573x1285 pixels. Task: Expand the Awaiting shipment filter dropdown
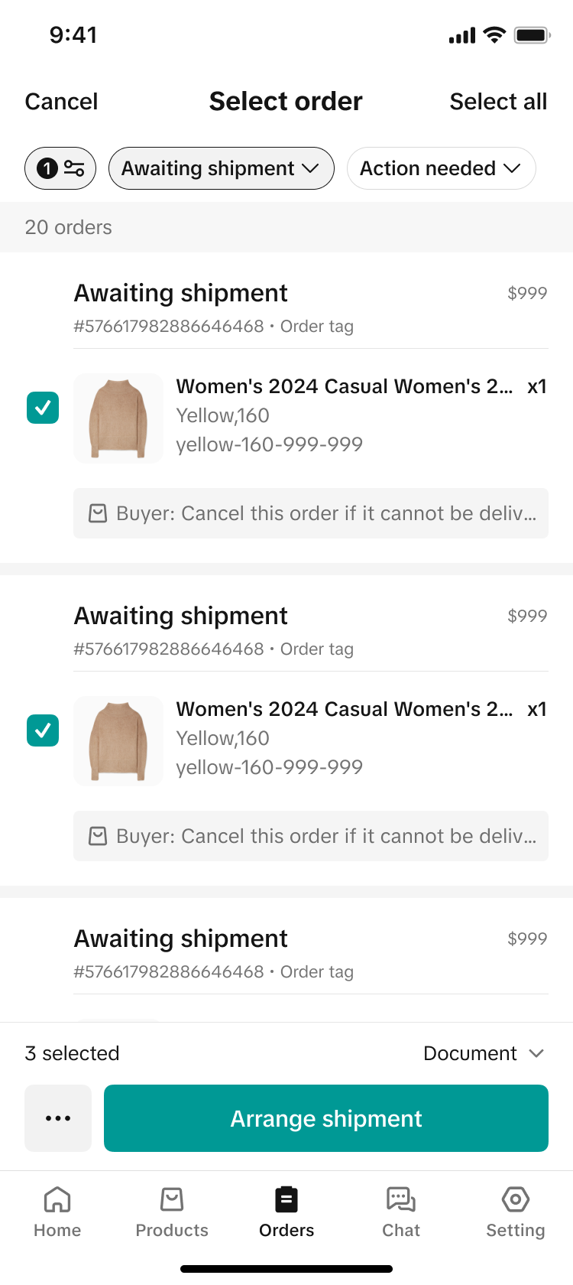coord(222,168)
